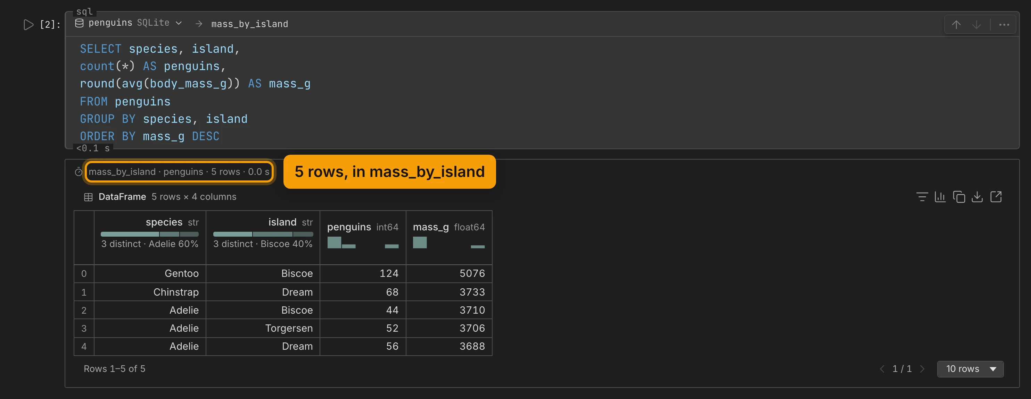1031x399 pixels.
Task: Click the '5 rows × 4 columns' label
Action: pos(194,197)
